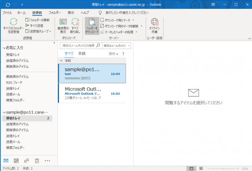Click 実行したい作業を入力してください field

click(127, 13)
